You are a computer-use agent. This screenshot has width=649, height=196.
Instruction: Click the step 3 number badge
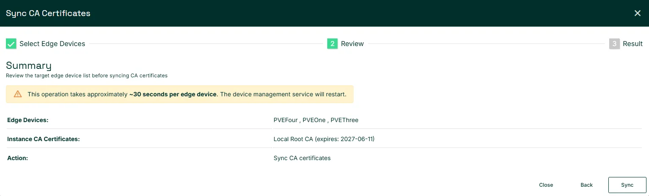[614, 44]
